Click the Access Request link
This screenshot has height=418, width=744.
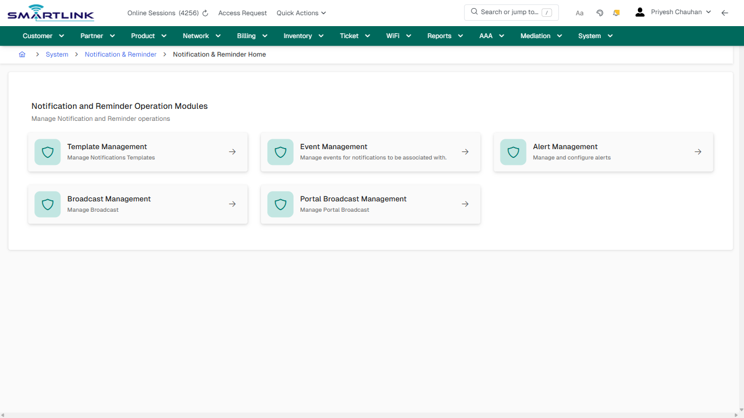tap(242, 13)
